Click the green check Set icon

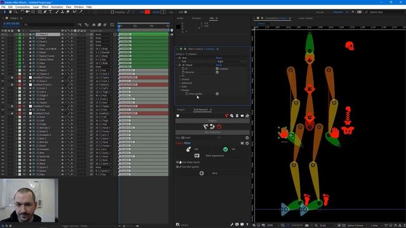(x=226, y=149)
